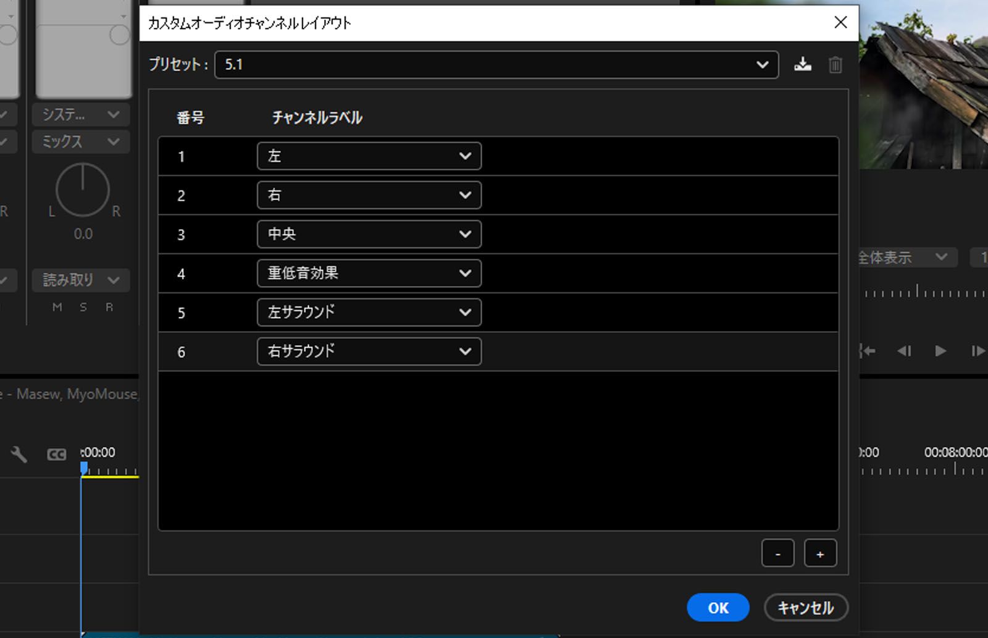Click the go to in point icon
This screenshot has width=988, height=638.
tap(868, 351)
